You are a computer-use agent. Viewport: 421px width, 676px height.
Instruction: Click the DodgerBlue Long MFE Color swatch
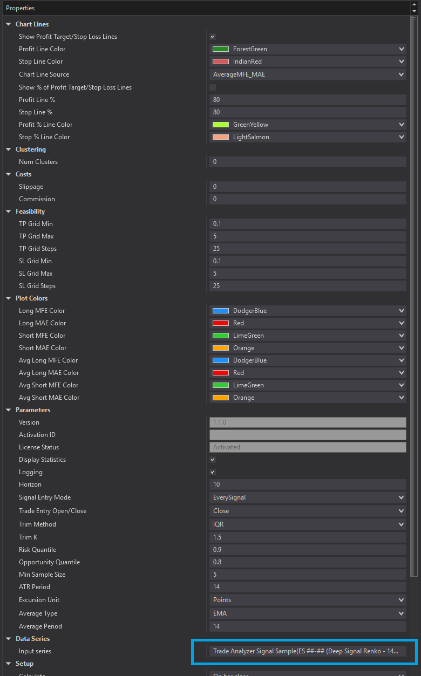pyautogui.click(x=221, y=311)
